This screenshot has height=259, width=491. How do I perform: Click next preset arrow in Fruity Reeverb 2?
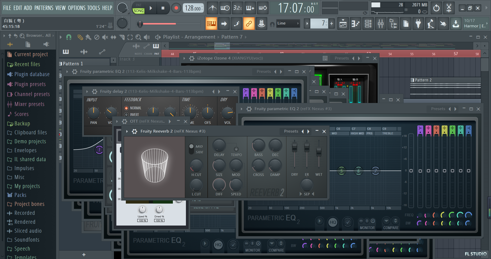point(308,131)
